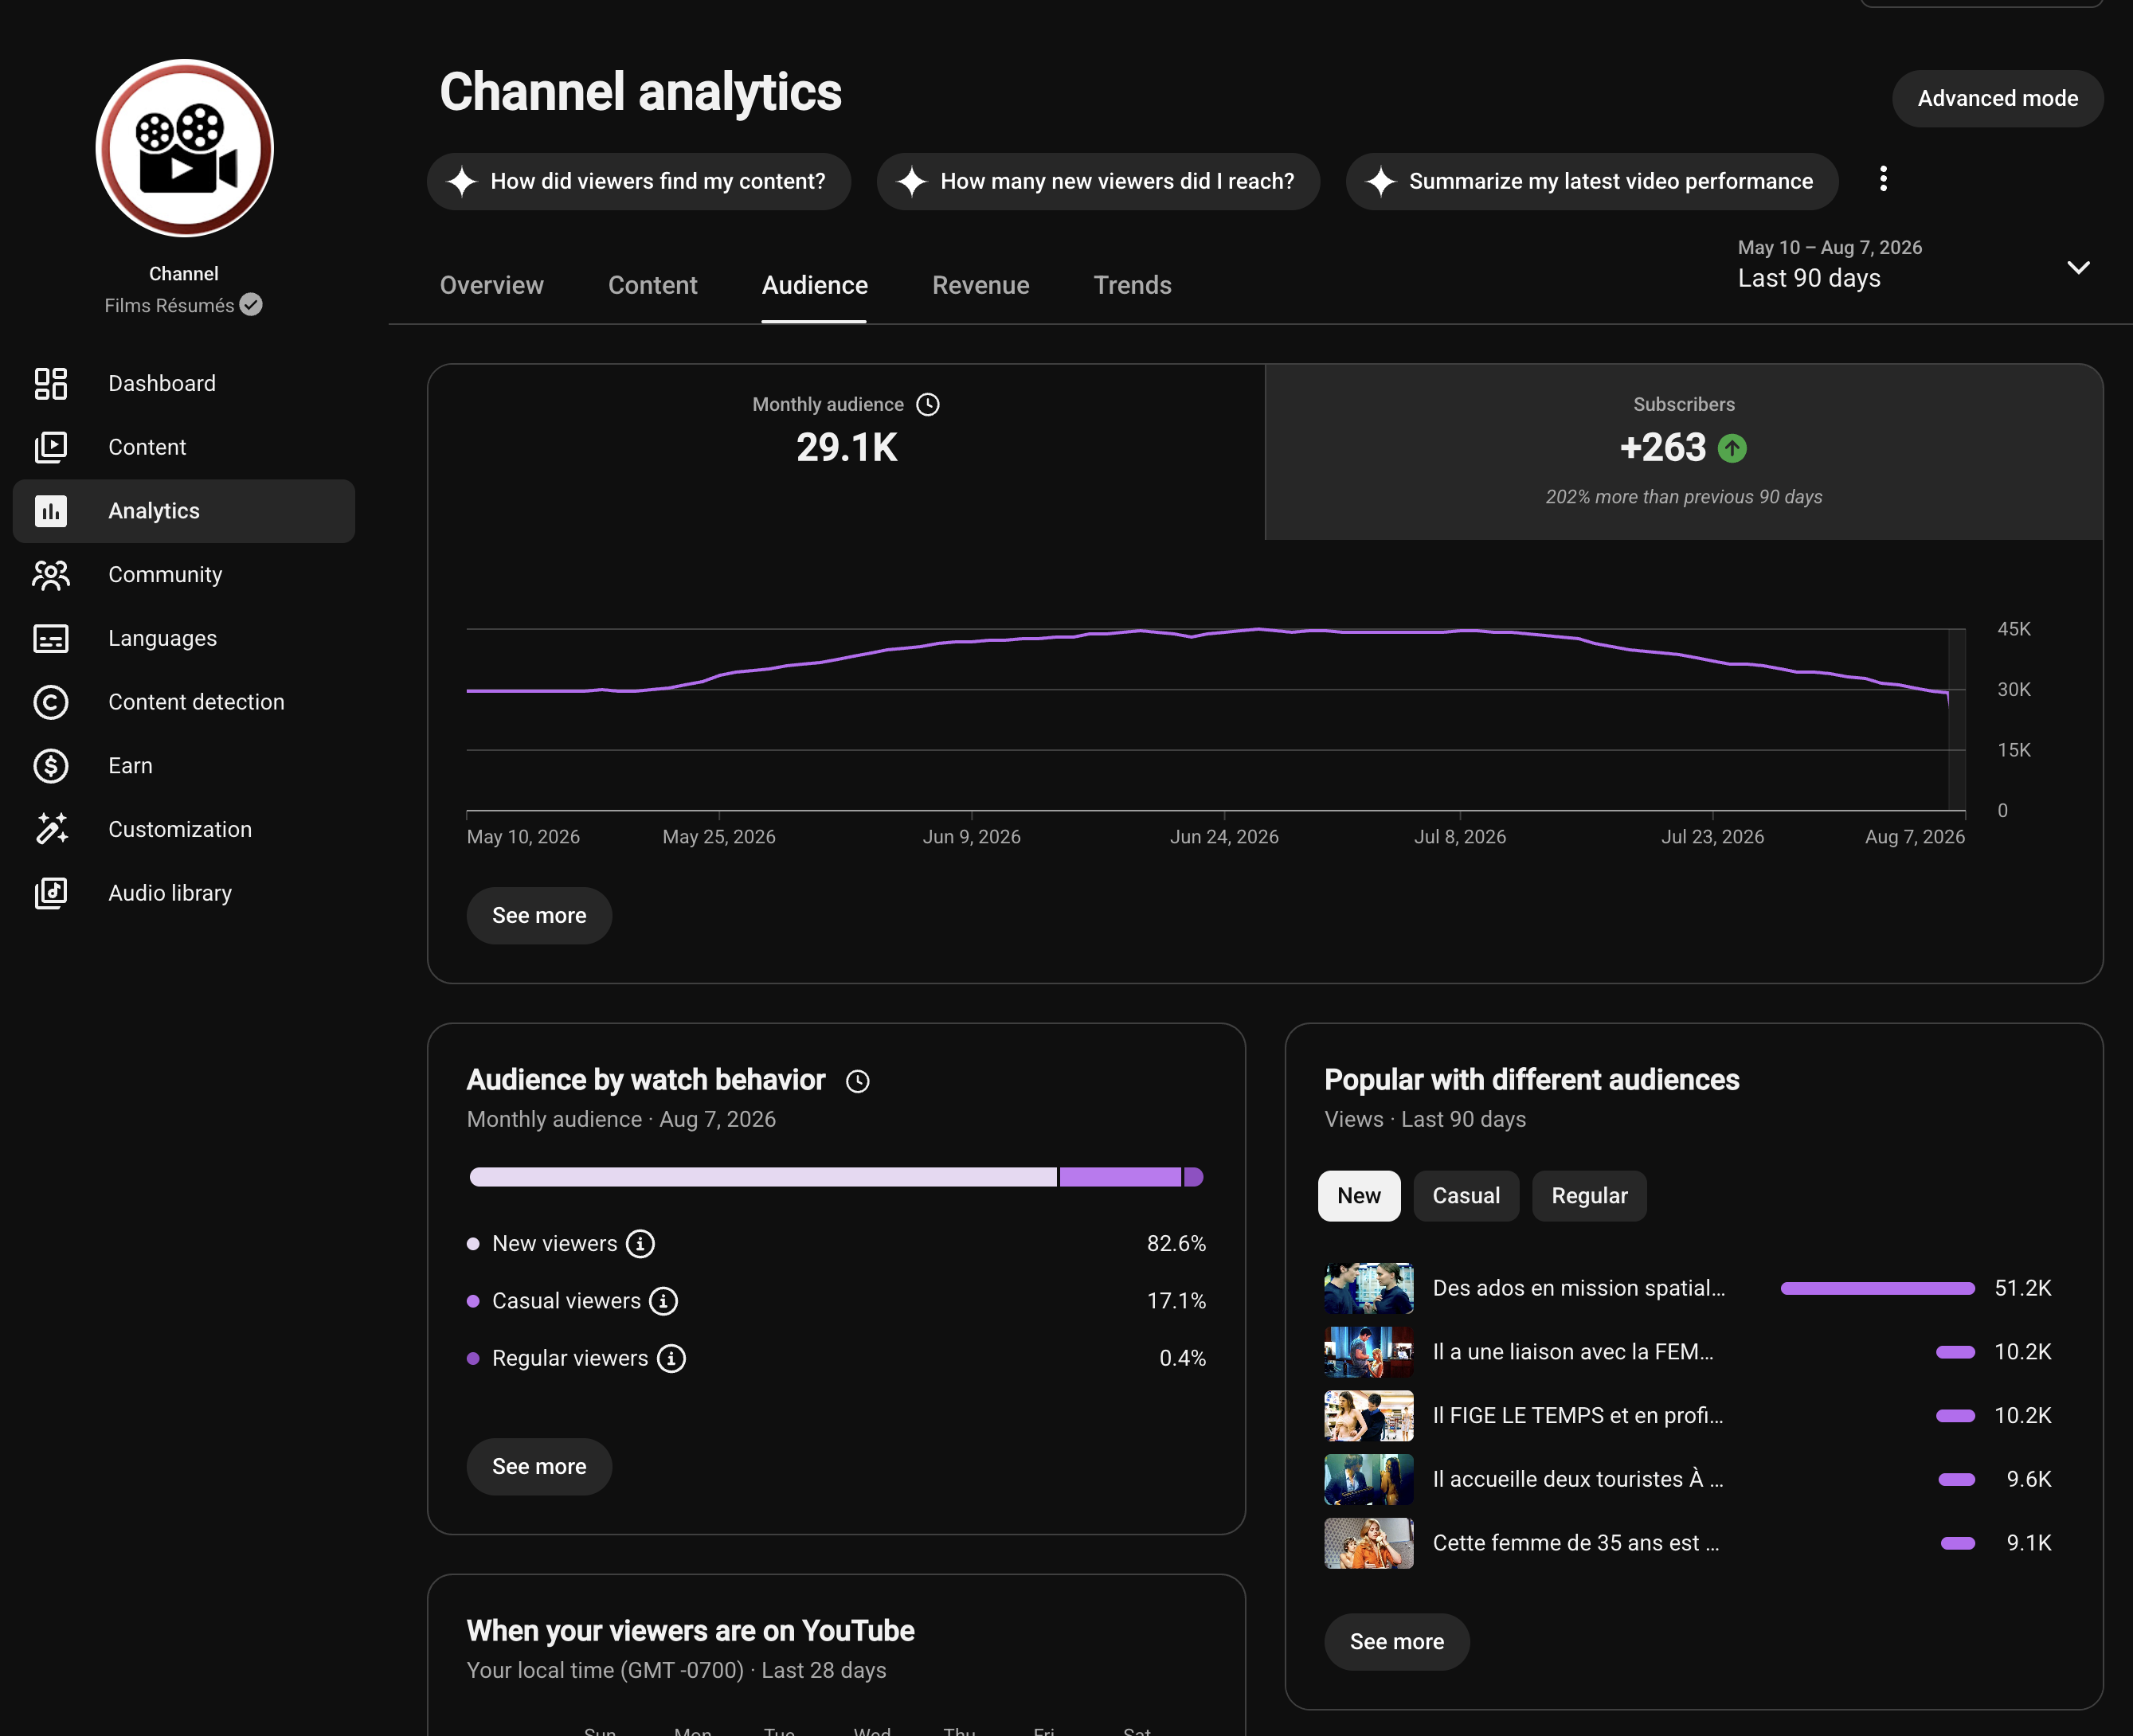Click the Monthly audience clock icon

click(928, 404)
